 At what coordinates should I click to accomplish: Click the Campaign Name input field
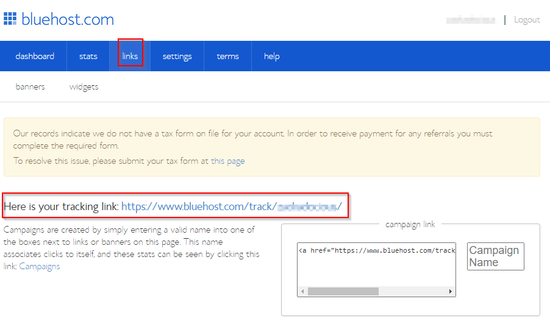[495, 256]
